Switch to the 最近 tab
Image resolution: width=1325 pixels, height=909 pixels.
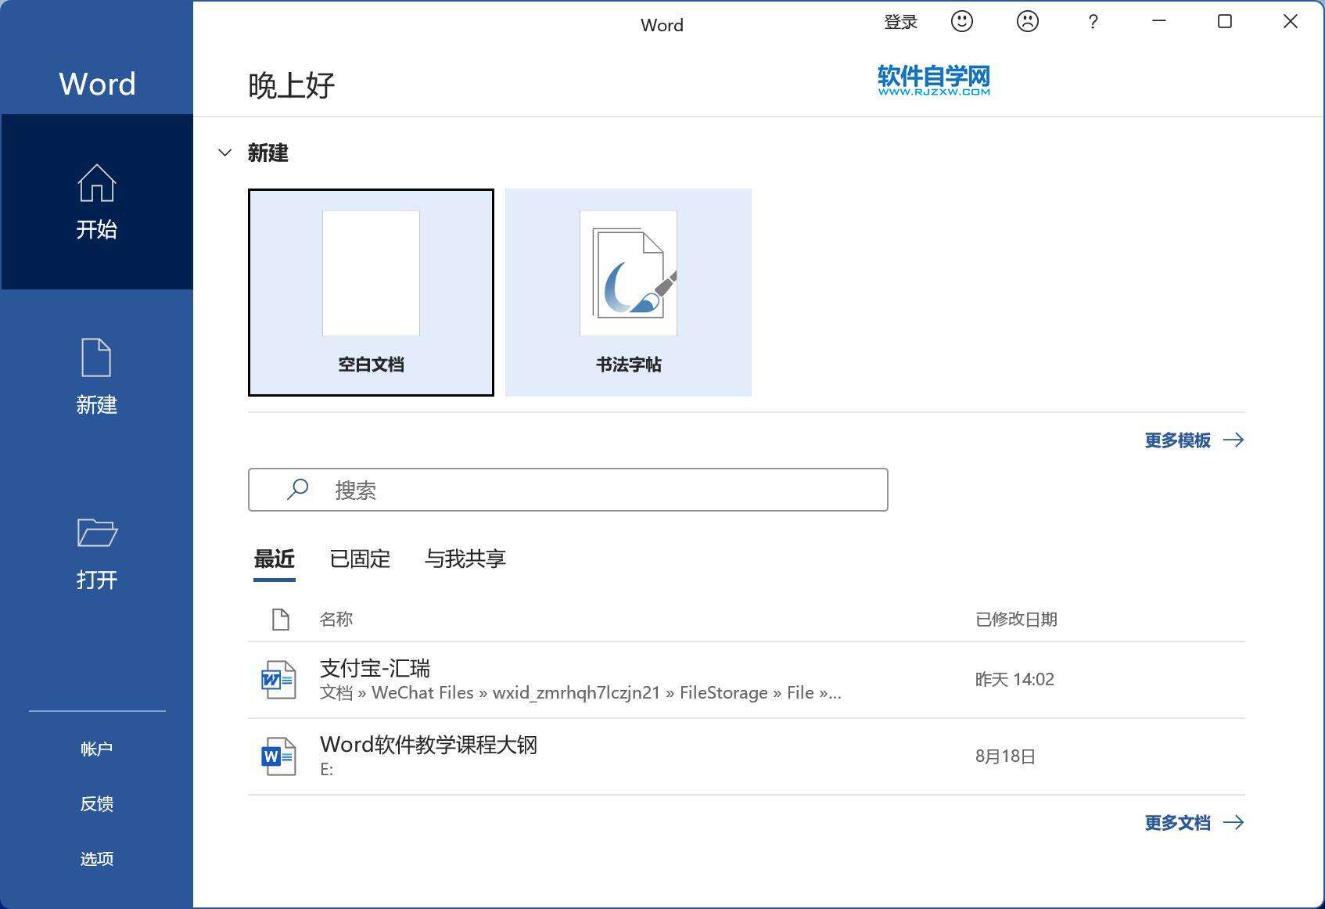[x=275, y=559]
